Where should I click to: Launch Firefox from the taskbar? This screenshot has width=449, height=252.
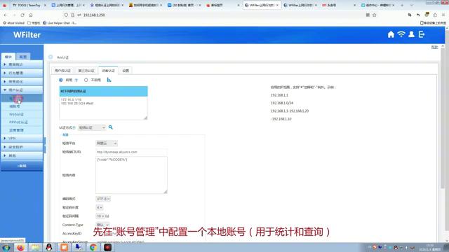(x=20, y=247)
